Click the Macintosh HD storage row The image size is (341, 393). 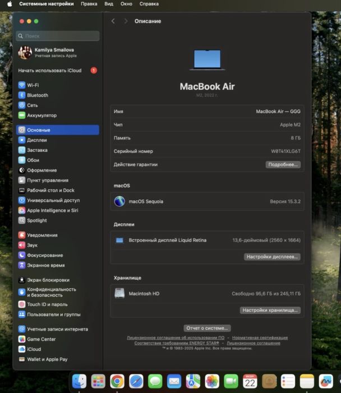pos(207,293)
